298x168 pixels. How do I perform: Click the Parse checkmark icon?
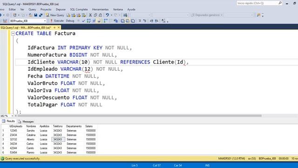(83, 21)
